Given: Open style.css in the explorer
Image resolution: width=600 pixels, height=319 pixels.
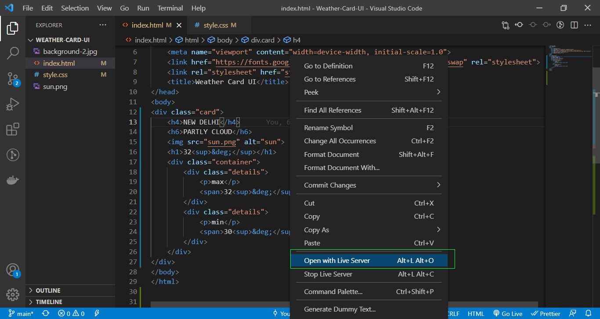Looking at the screenshot, I should click(x=70, y=74).
